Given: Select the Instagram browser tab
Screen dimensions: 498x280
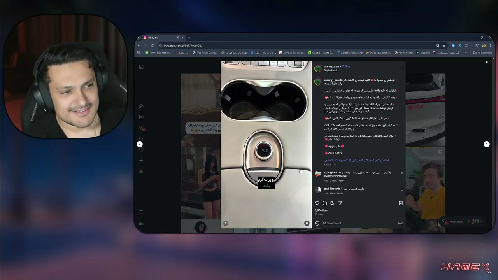Looking at the screenshot, I should 163,37.
